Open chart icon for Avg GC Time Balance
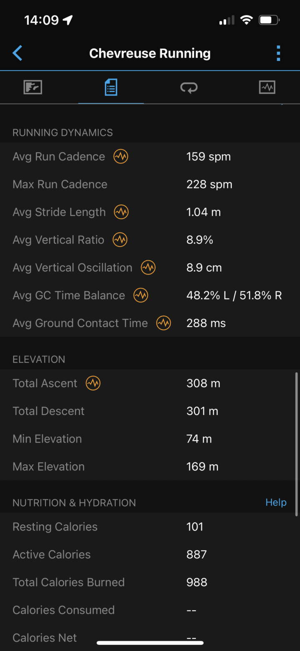 tap(141, 295)
